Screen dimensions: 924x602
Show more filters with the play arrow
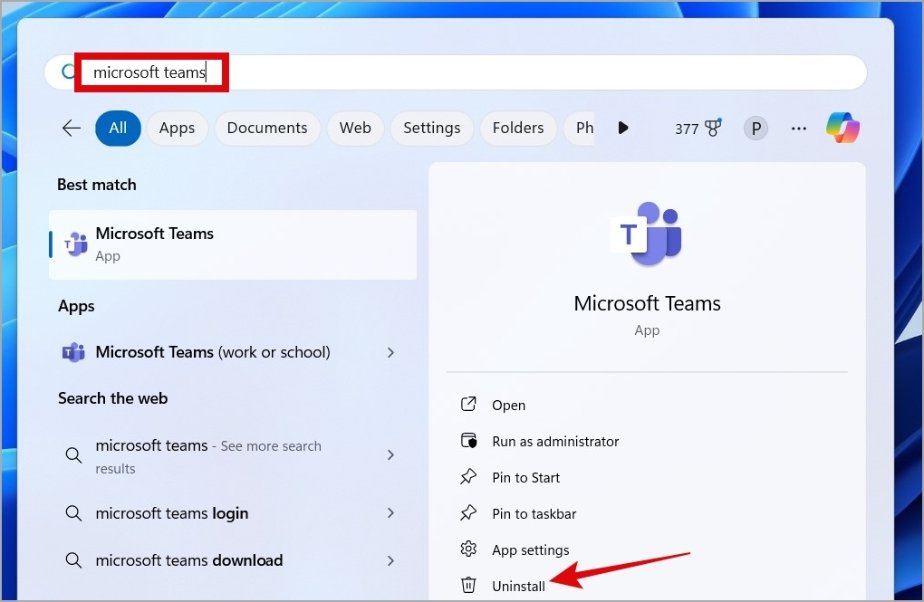[623, 128]
